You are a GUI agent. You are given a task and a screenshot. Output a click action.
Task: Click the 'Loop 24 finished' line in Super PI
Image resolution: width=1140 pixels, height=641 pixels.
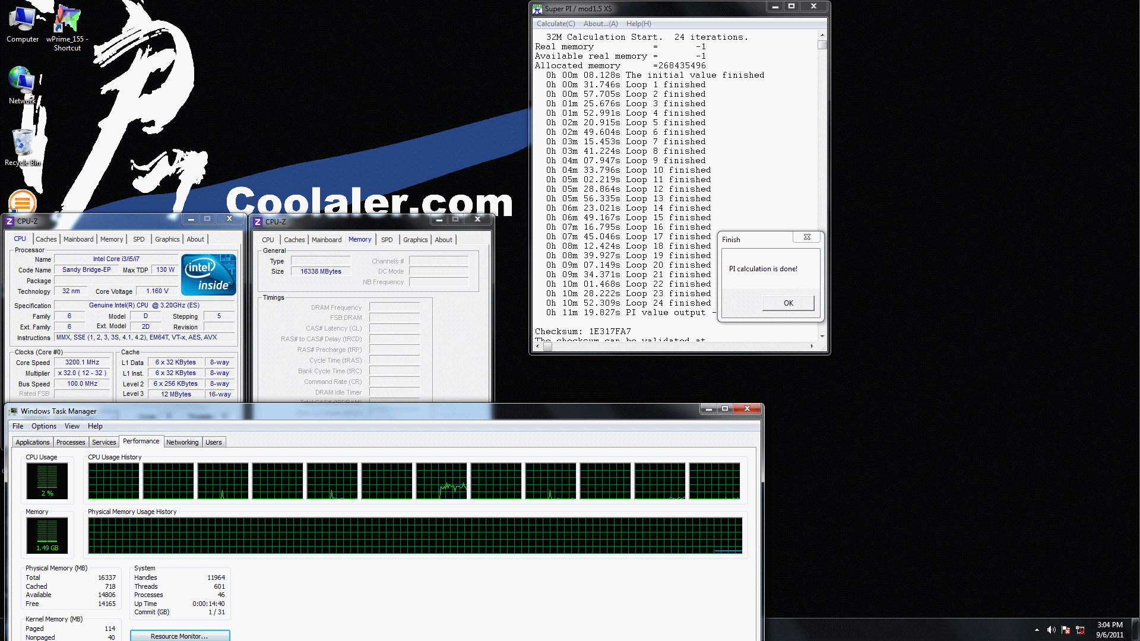click(629, 303)
